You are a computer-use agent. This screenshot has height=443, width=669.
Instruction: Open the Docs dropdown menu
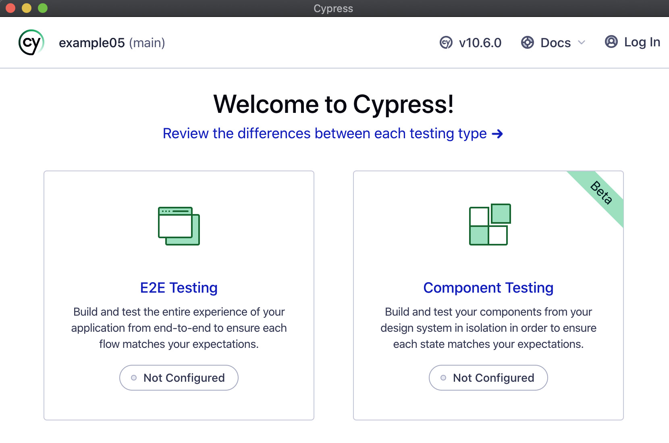pyautogui.click(x=555, y=42)
